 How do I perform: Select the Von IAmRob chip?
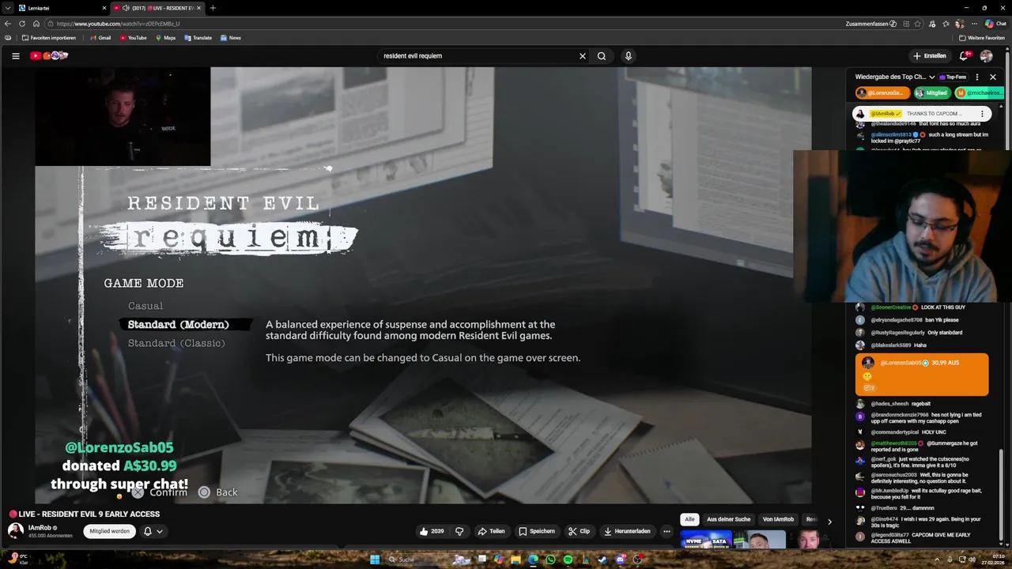(x=778, y=519)
